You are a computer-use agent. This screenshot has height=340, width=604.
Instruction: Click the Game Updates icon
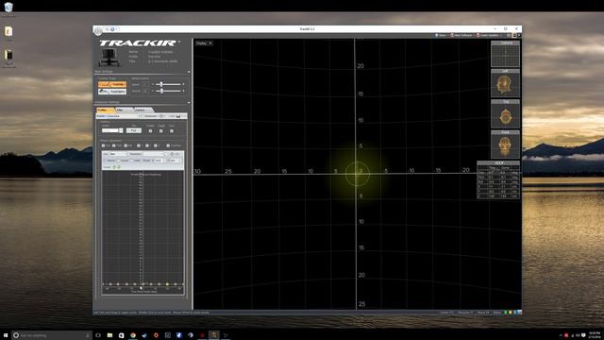(x=478, y=35)
